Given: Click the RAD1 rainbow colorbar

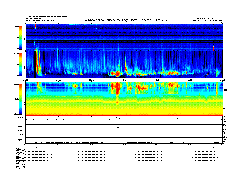Looking at the screenshot, I should pos(21,65).
